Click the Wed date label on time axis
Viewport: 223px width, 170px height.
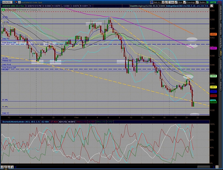click(x=76, y=118)
